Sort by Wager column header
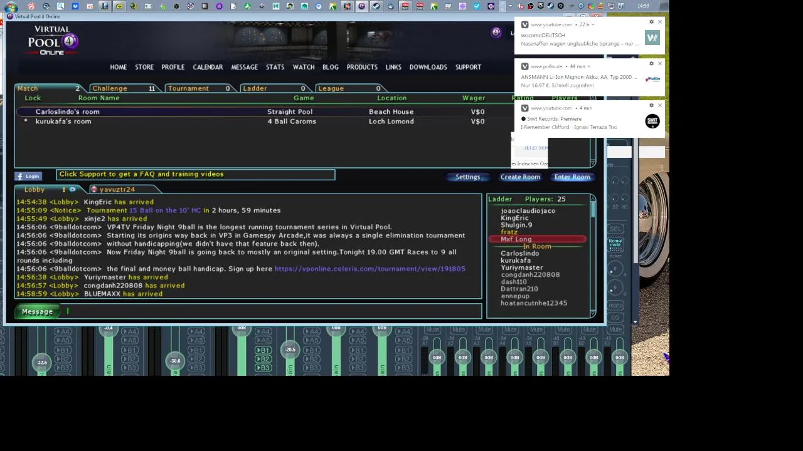The image size is (803, 451). click(x=474, y=98)
